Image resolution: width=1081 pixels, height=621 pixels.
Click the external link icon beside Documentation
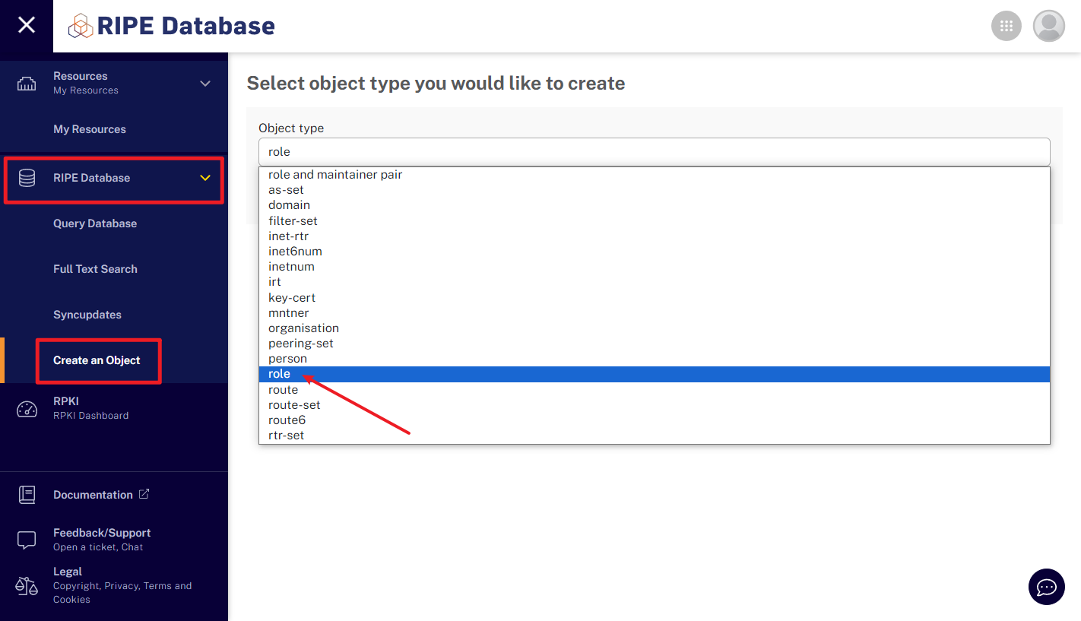click(x=144, y=494)
